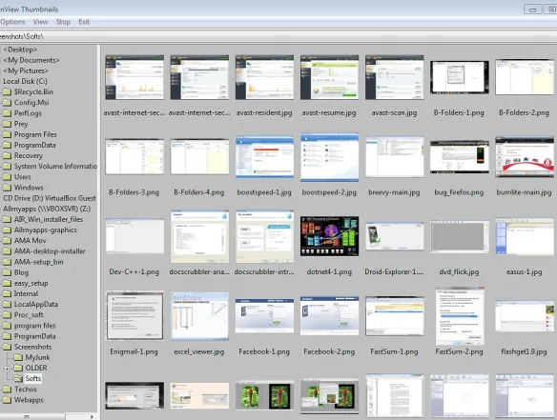Open the Options menu

click(x=12, y=22)
